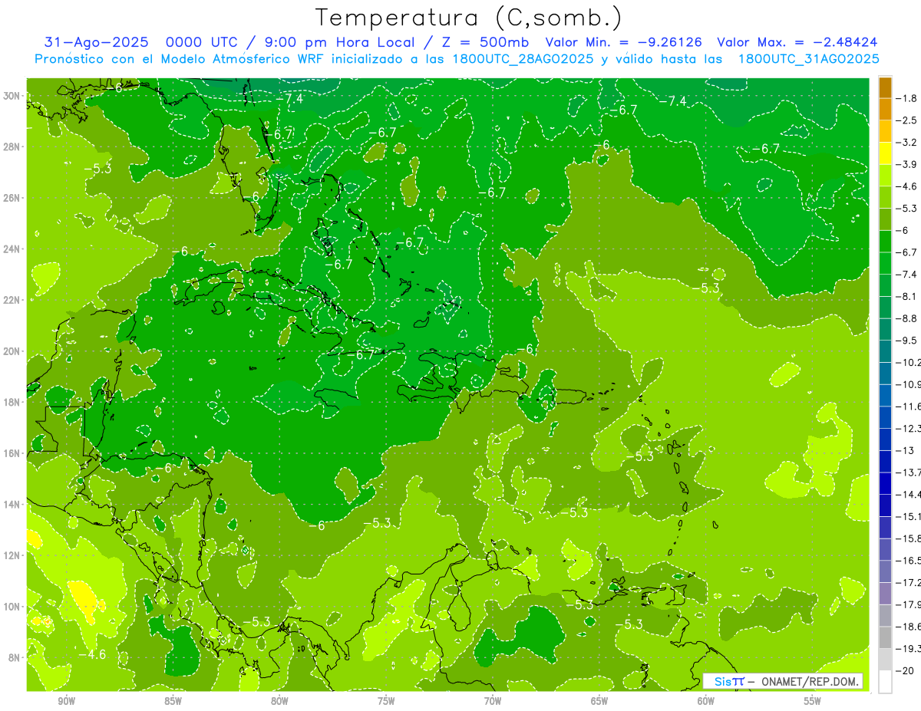The width and height of the screenshot is (921, 711).
Task: Click the "8N" latitude axis label
Action: [14, 658]
